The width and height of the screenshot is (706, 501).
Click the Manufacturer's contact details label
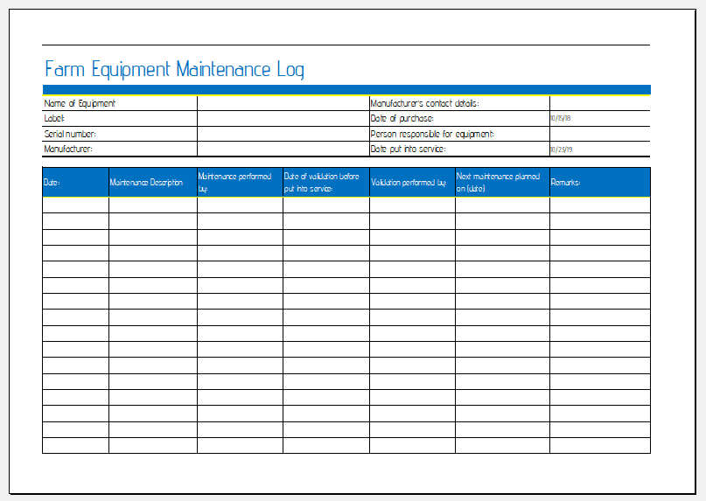coord(425,103)
